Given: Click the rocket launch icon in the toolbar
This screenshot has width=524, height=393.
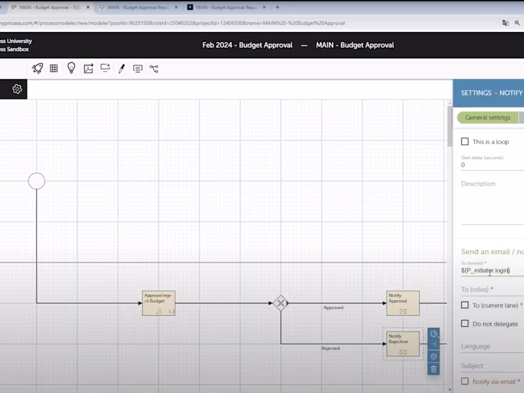Looking at the screenshot, I should [38, 67].
